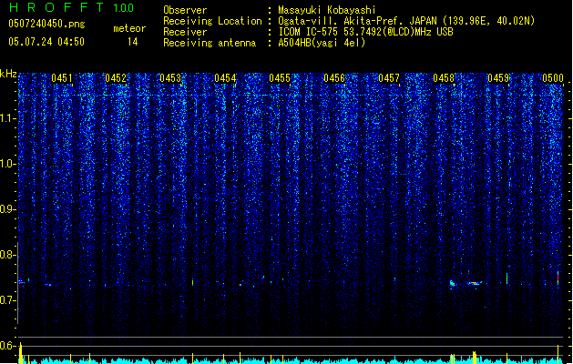Click the kHz axis unit label
Screen dimensions: 573x364
coord(8,74)
